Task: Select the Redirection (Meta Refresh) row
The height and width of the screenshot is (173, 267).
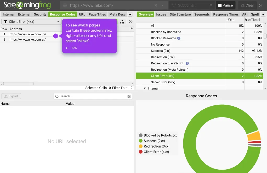Action: pos(199,70)
